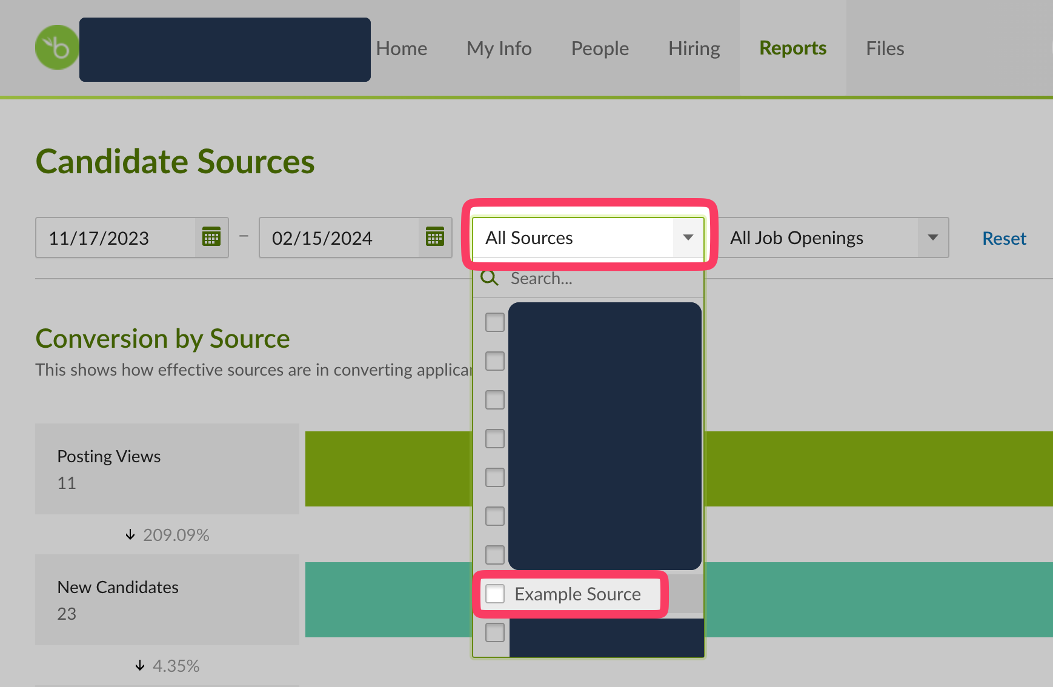Tick the topmost checkbox in the sources list
The height and width of the screenshot is (687, 1053).
pos(495,322)
